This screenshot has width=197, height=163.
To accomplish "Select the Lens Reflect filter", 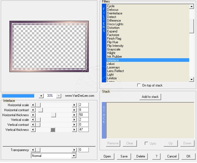I will tap(115, 71).
